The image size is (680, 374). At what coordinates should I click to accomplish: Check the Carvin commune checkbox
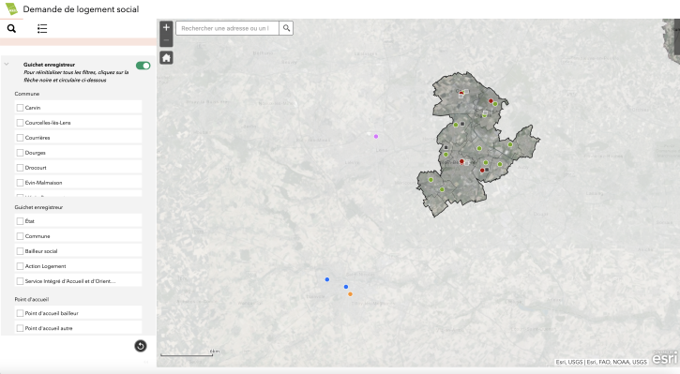20,108
